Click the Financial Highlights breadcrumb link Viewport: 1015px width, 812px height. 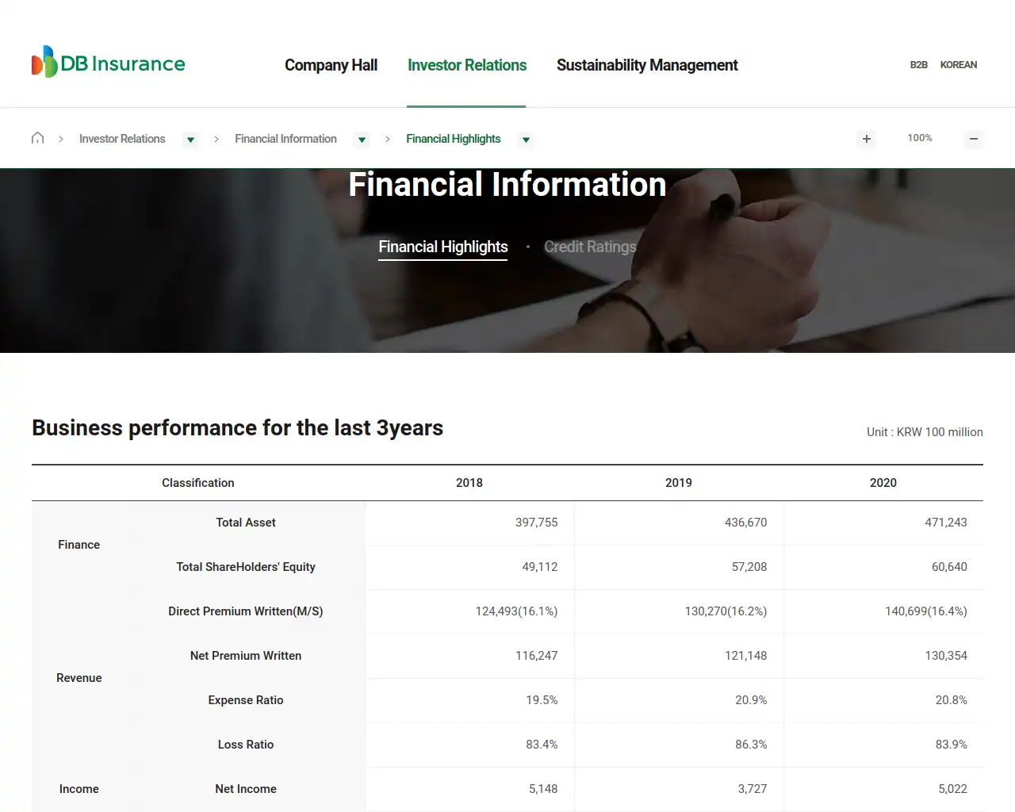(x=453, y=139)
